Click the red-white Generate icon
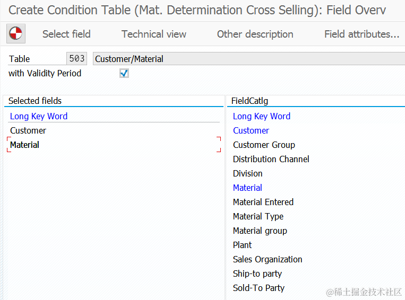This screenshot has height=300, width=405. point(16,34)
